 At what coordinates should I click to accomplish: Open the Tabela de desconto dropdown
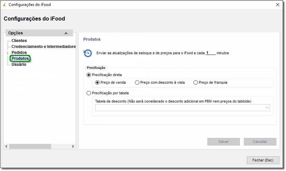(267, 108)
